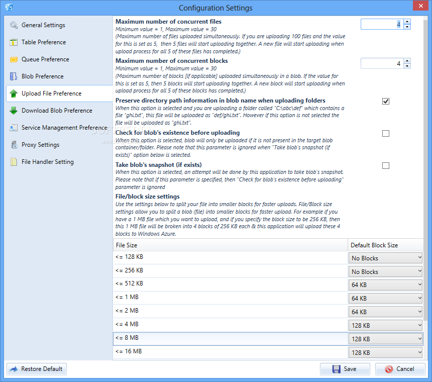The image size is (432, 382).
Task: Open block size dropdown for <= 8 MB
Action: click(385, 339)
